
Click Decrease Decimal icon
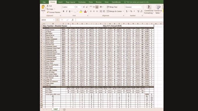141,11
